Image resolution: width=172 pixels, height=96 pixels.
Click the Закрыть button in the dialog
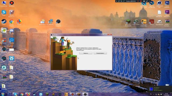(x=86, y=53)
